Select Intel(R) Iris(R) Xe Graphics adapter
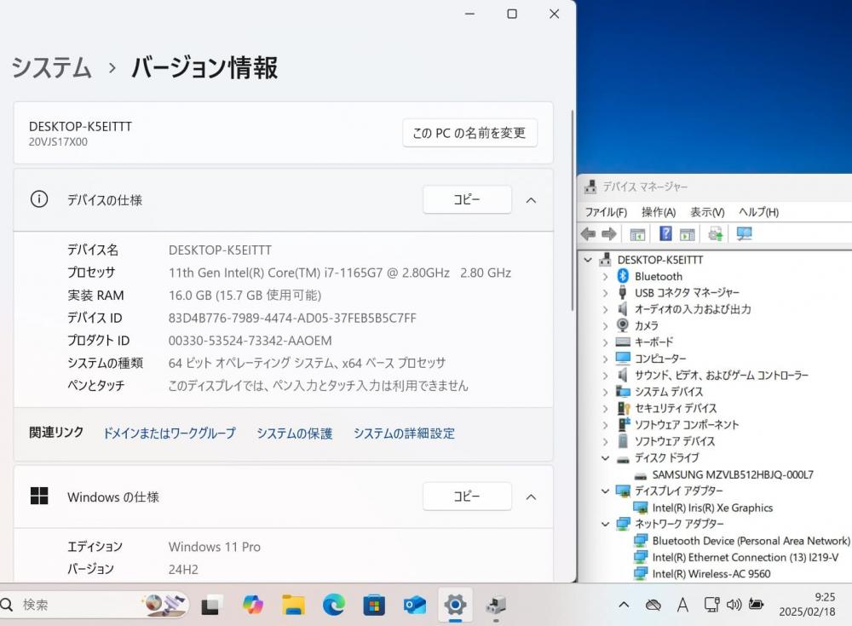 click(x=712, y=508)
